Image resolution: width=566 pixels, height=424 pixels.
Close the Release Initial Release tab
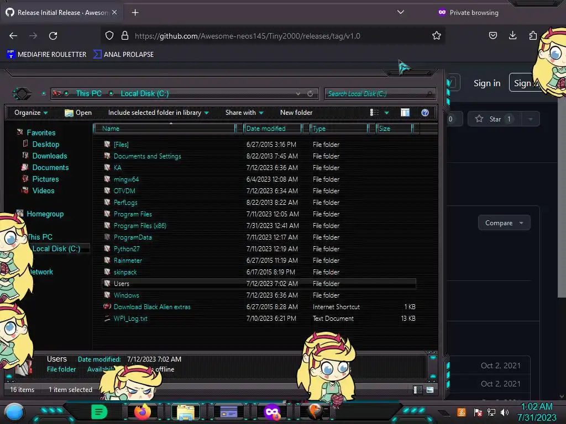114,12
